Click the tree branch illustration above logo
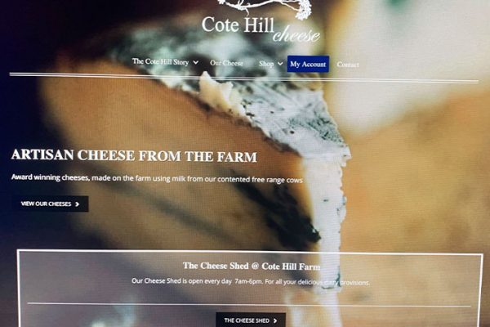Viewport: 490px width, 327px height. [265, 7]
